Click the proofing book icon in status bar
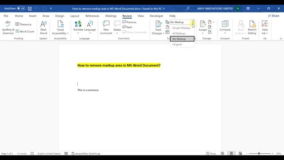284x160 pixels. click(32, 153)
